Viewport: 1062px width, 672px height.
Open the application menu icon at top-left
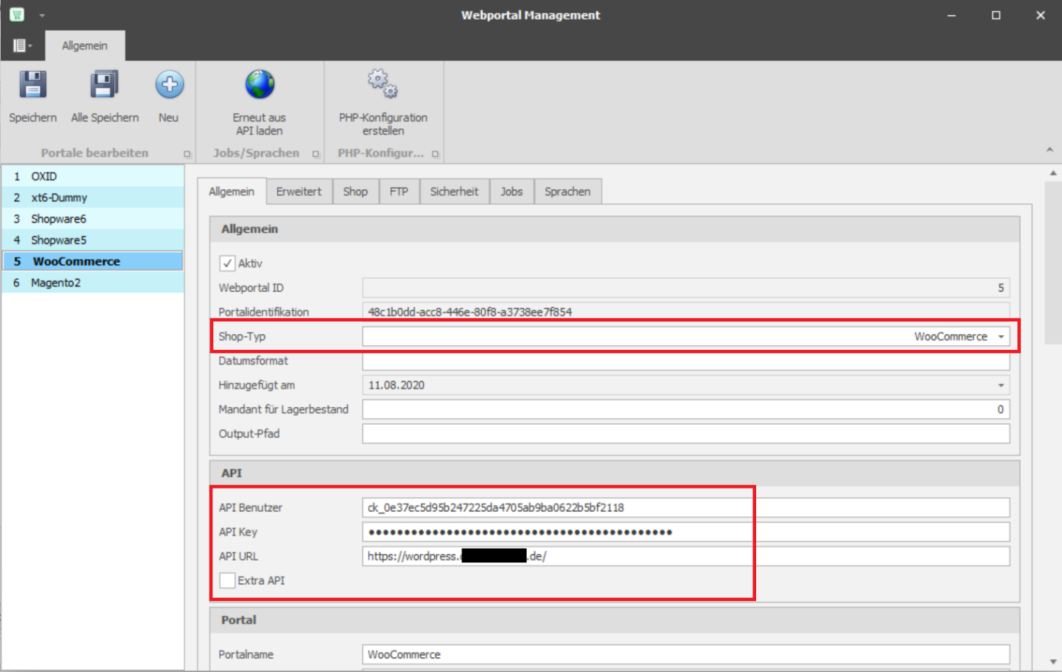21,45
